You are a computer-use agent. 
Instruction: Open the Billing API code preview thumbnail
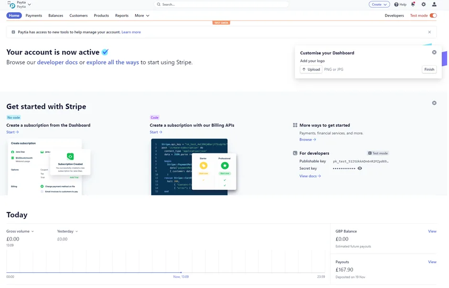coord(193,167)
